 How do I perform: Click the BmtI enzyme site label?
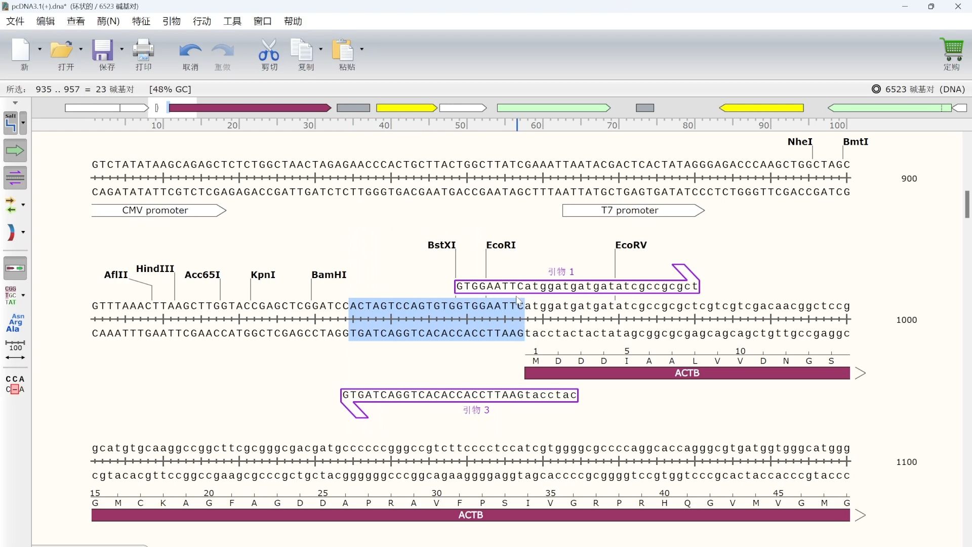[856, 142]
